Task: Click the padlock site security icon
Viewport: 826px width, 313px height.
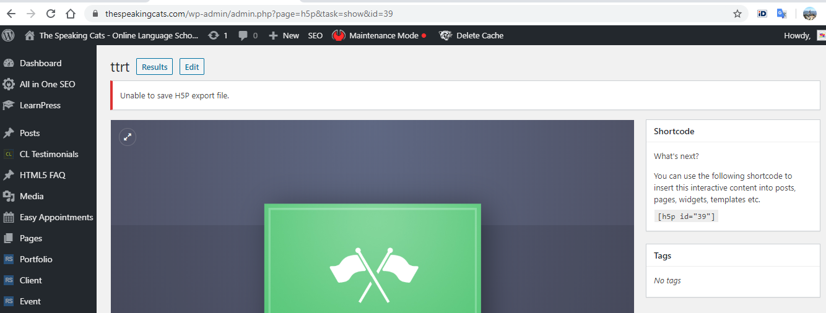Action: tap(95, 14)
